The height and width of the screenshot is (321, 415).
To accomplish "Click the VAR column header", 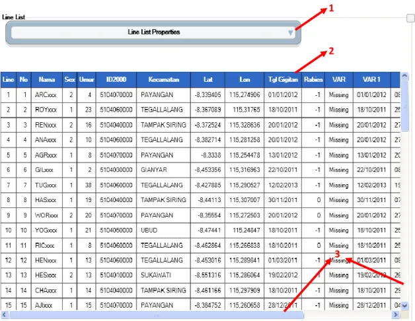I will pos(339,79).
